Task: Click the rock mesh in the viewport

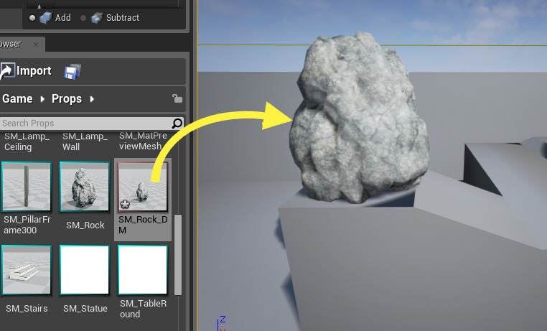Action: pyautogui.click(x=360, y=118)
